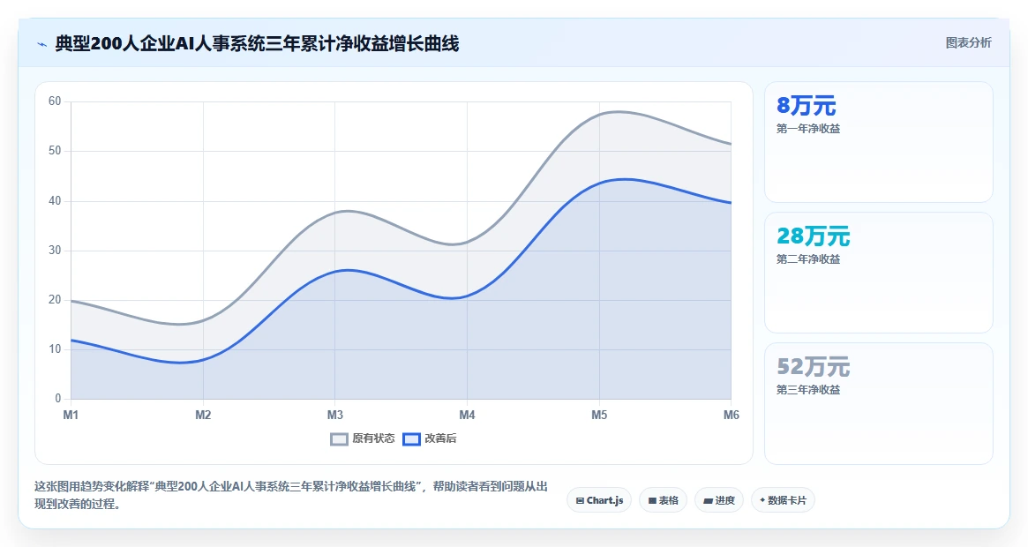
Task: Click the 原有状态 legend label
Action: click(373, 438)
